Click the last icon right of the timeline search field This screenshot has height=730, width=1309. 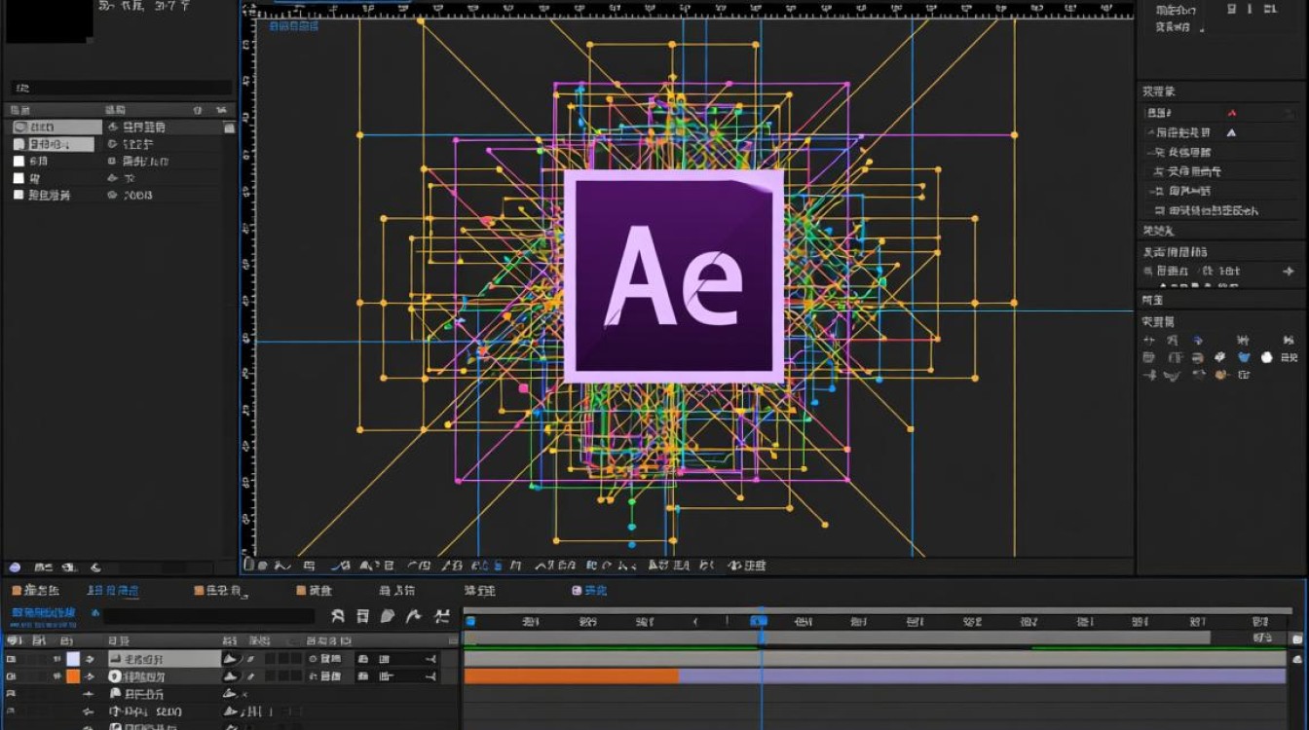click(441, 615)
